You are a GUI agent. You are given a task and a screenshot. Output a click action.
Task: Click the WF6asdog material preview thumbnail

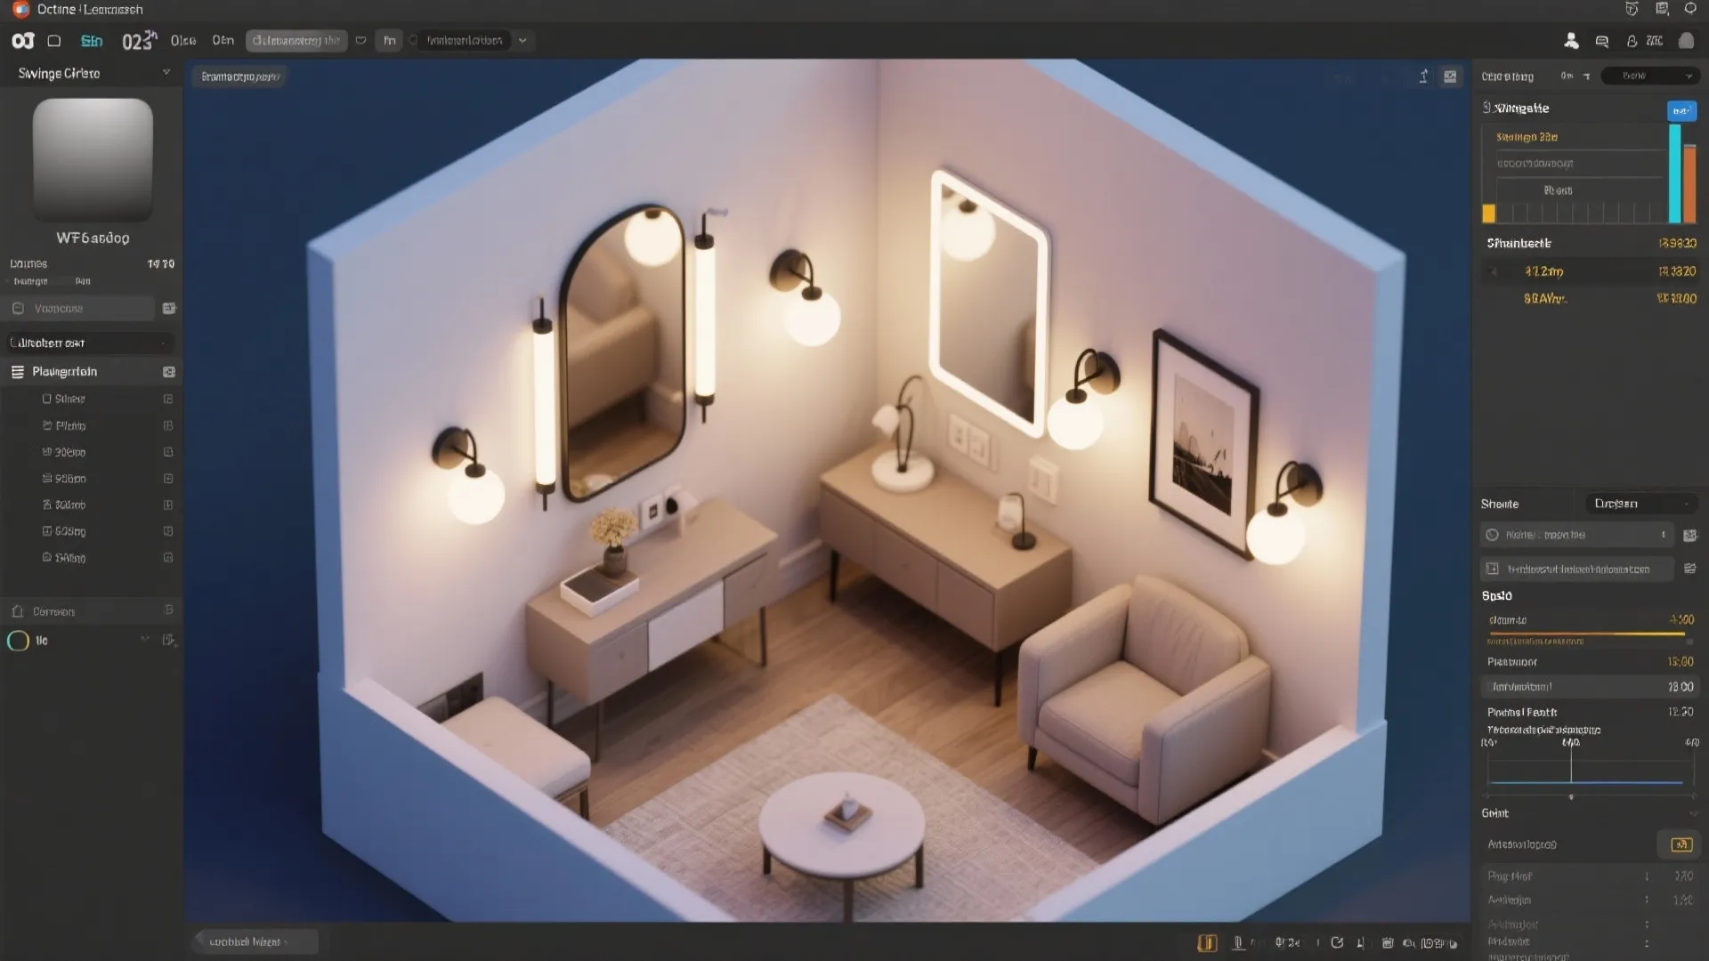click(x=93, y=158)
